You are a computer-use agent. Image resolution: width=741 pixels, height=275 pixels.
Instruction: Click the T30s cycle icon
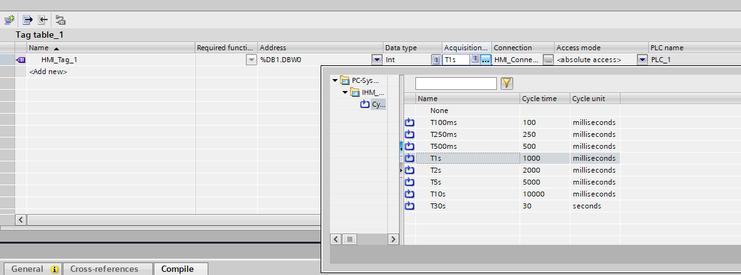tap(410, 206)
